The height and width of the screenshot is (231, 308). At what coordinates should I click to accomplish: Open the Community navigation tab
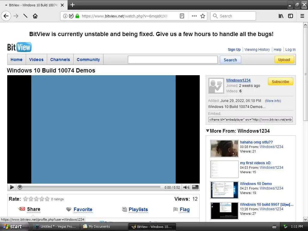88,60
